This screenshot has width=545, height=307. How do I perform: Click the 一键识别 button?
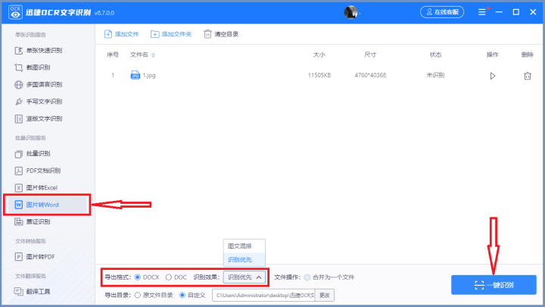coord(494,285)
